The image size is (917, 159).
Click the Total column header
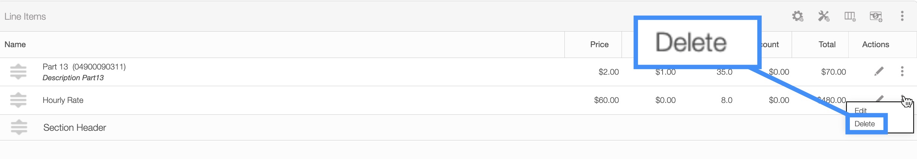coord(827,45)
